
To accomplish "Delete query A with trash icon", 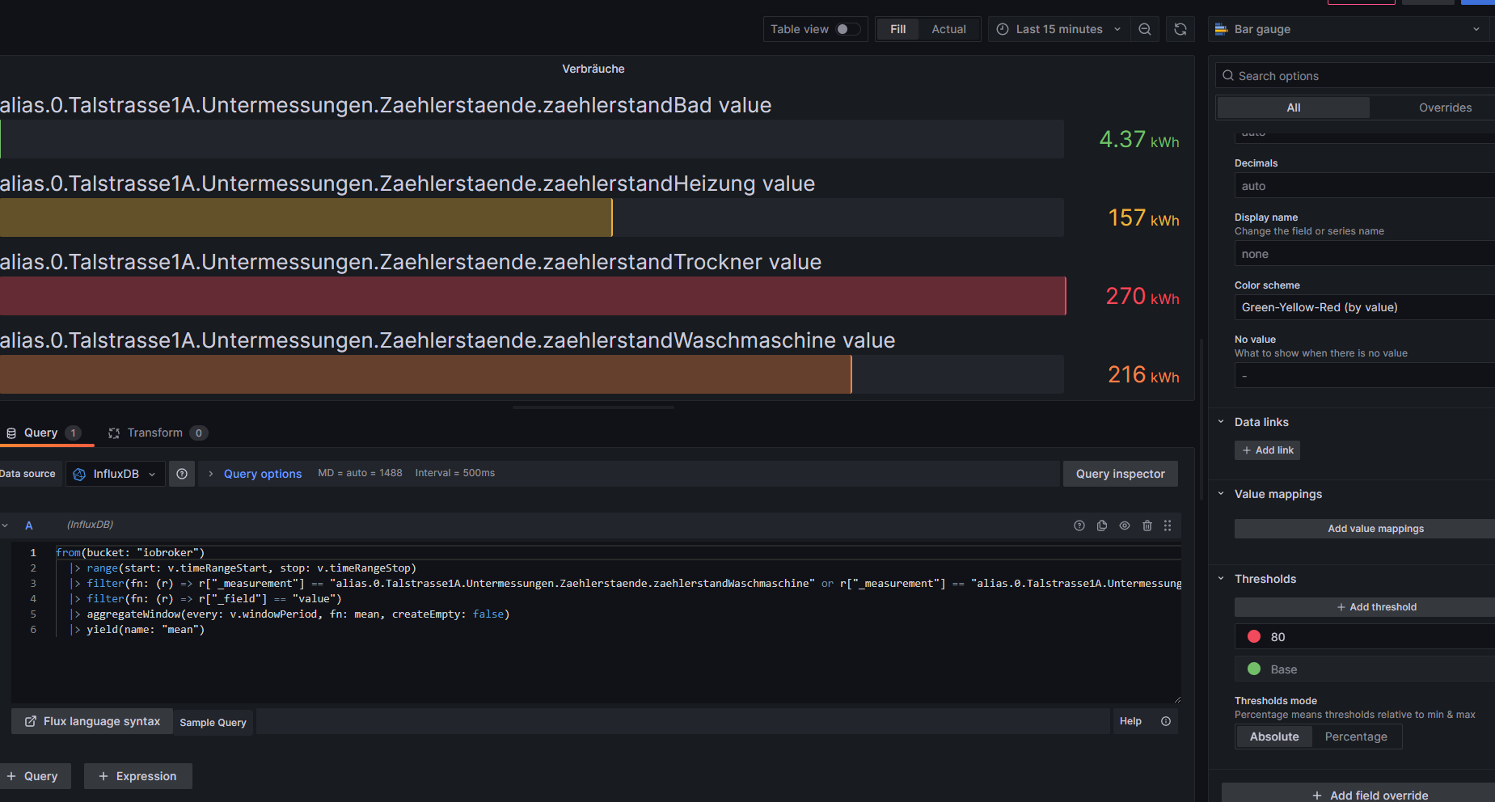I will point(1147,526).
